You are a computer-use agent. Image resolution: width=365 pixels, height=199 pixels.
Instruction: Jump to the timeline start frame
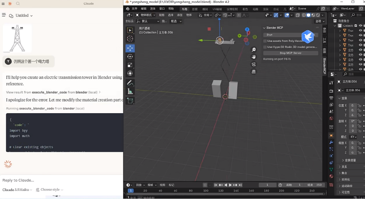click(216, 185)
